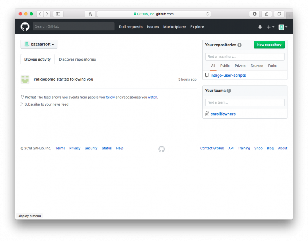The image size is (308, 241).
Task: Click the follow link in ProTip
Action: pos(110,97)
